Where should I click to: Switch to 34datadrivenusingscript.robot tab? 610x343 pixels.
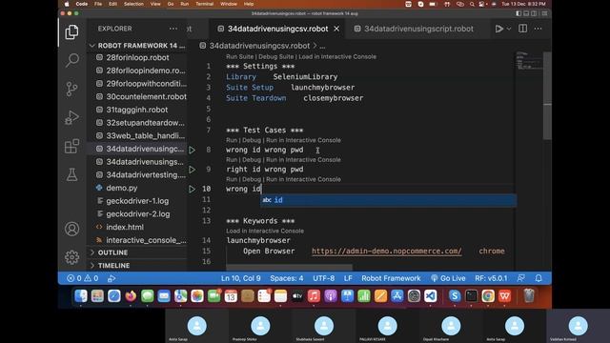point(415,29)
